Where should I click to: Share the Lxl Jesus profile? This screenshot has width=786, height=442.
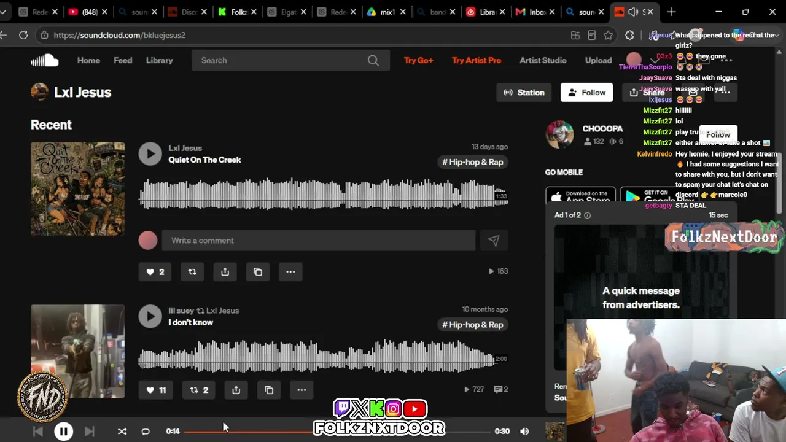click(x=647, y=93)
